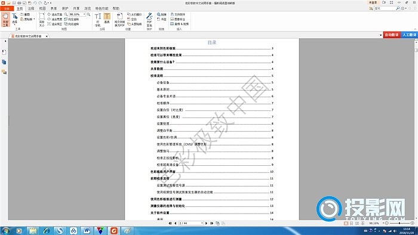Click the Actual Size page icon
Viewport: 418px width, 235px height.
42,20
